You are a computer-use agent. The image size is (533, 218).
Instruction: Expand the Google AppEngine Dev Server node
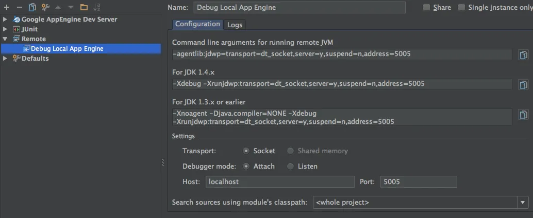[5, 19]
